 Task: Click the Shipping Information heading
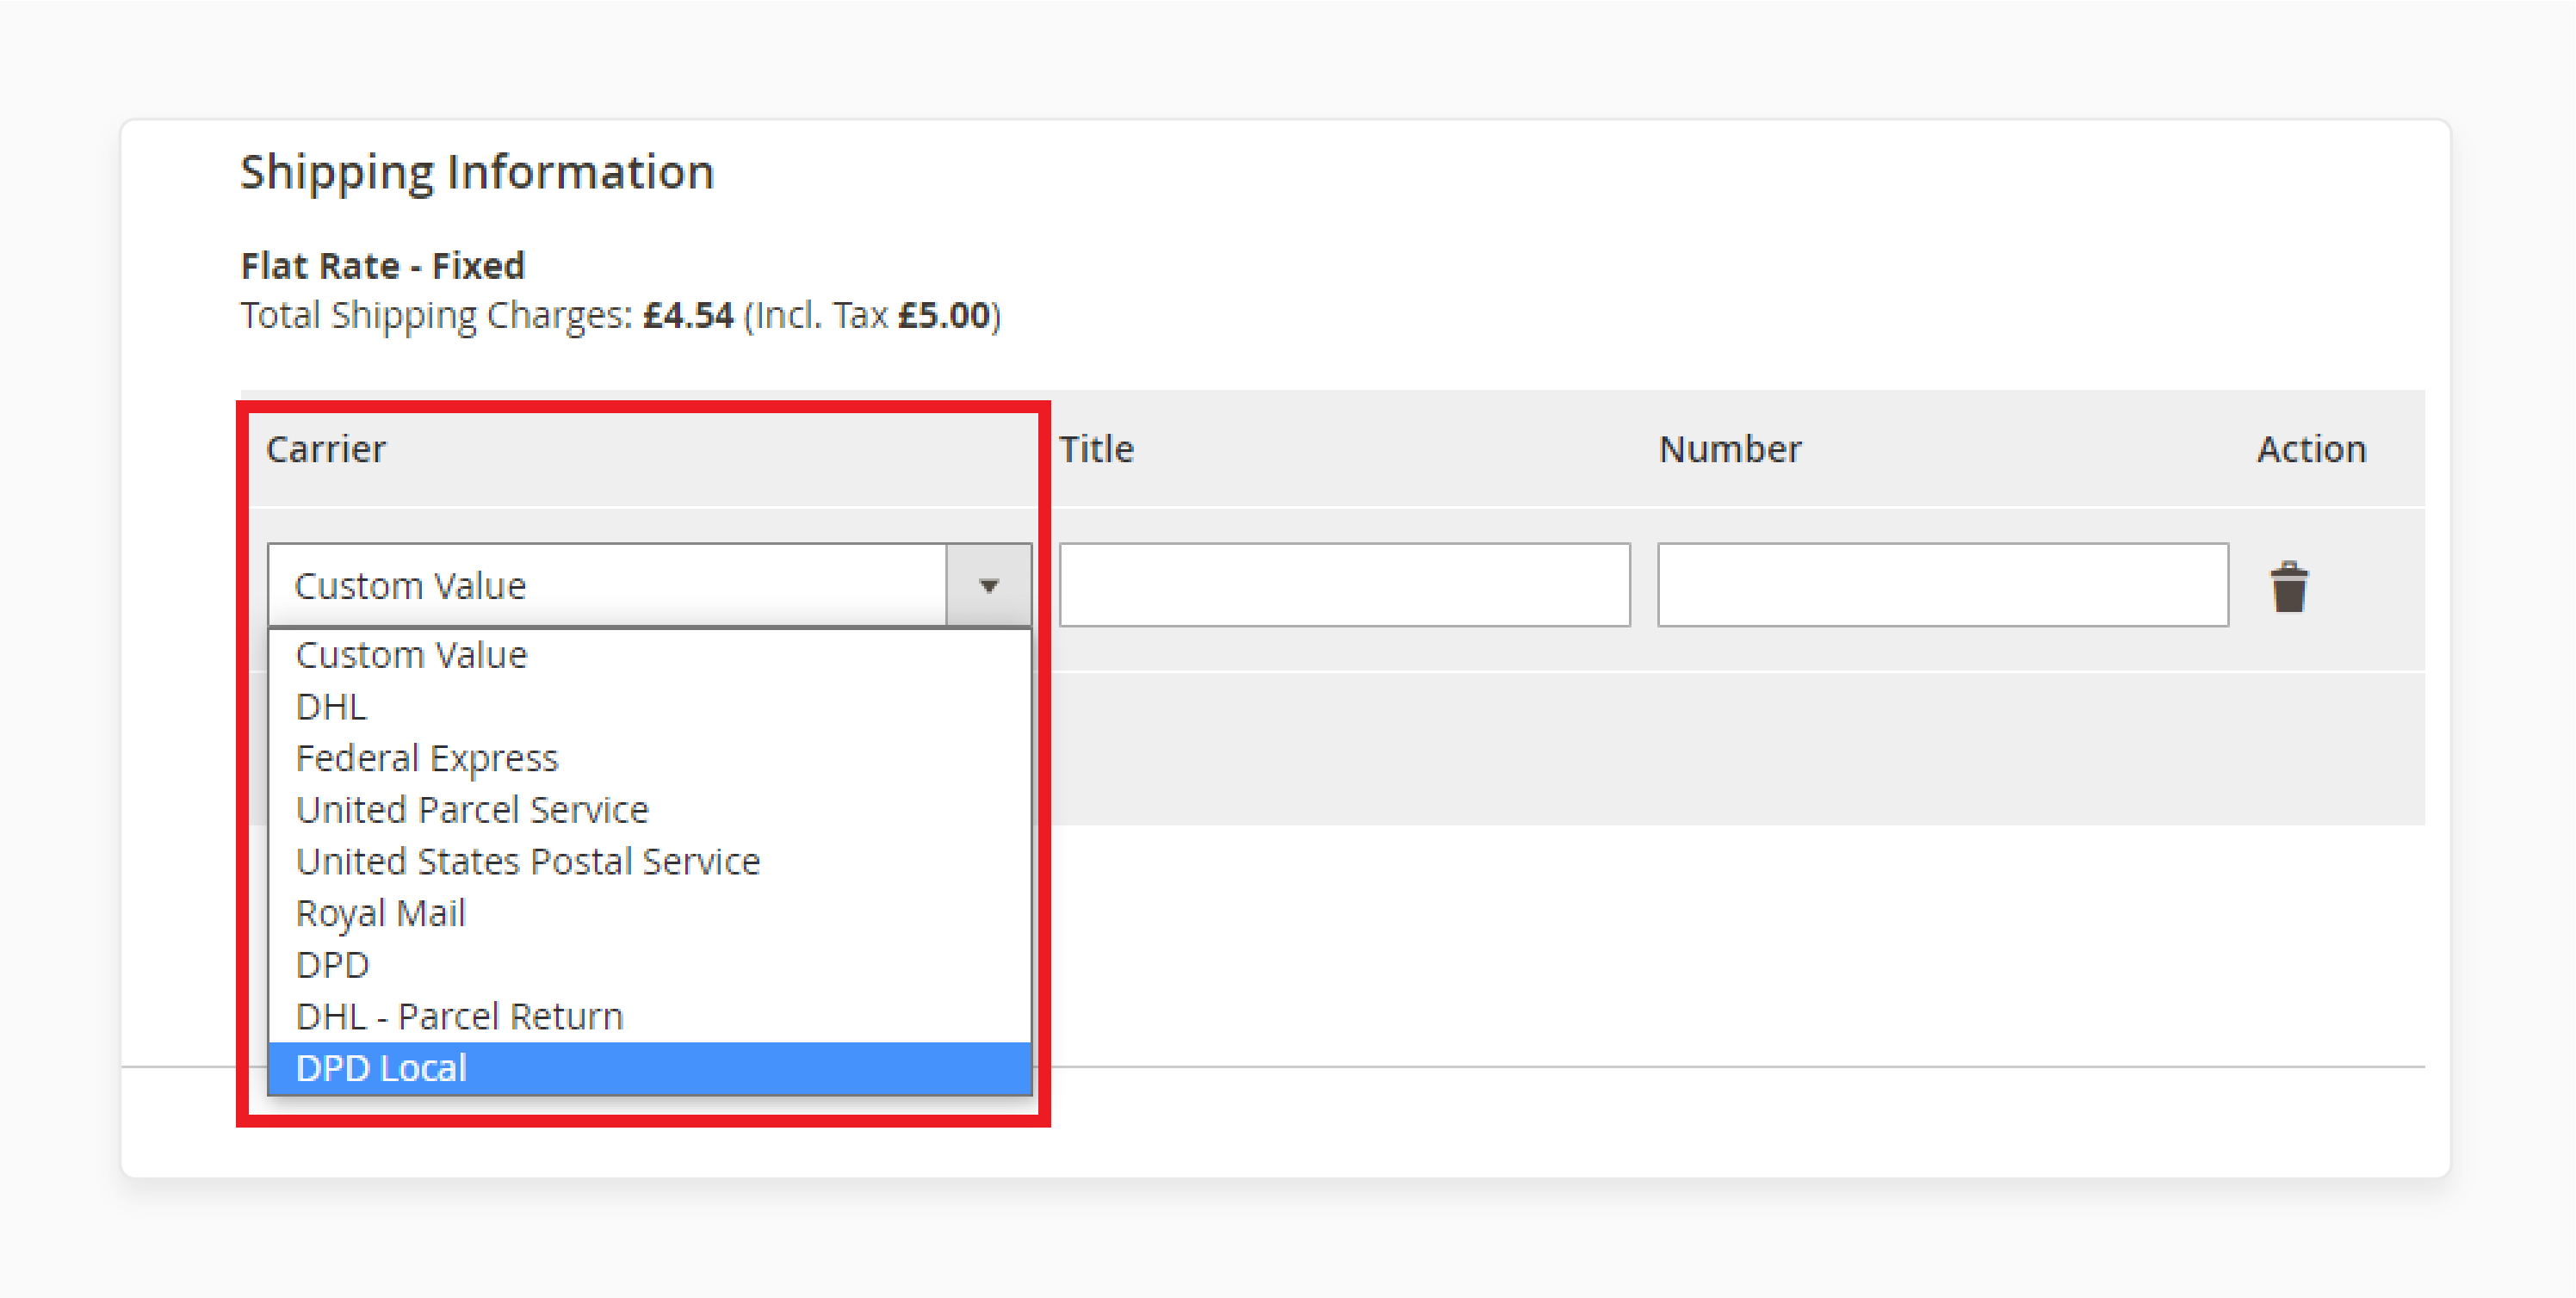pos(477,172)
